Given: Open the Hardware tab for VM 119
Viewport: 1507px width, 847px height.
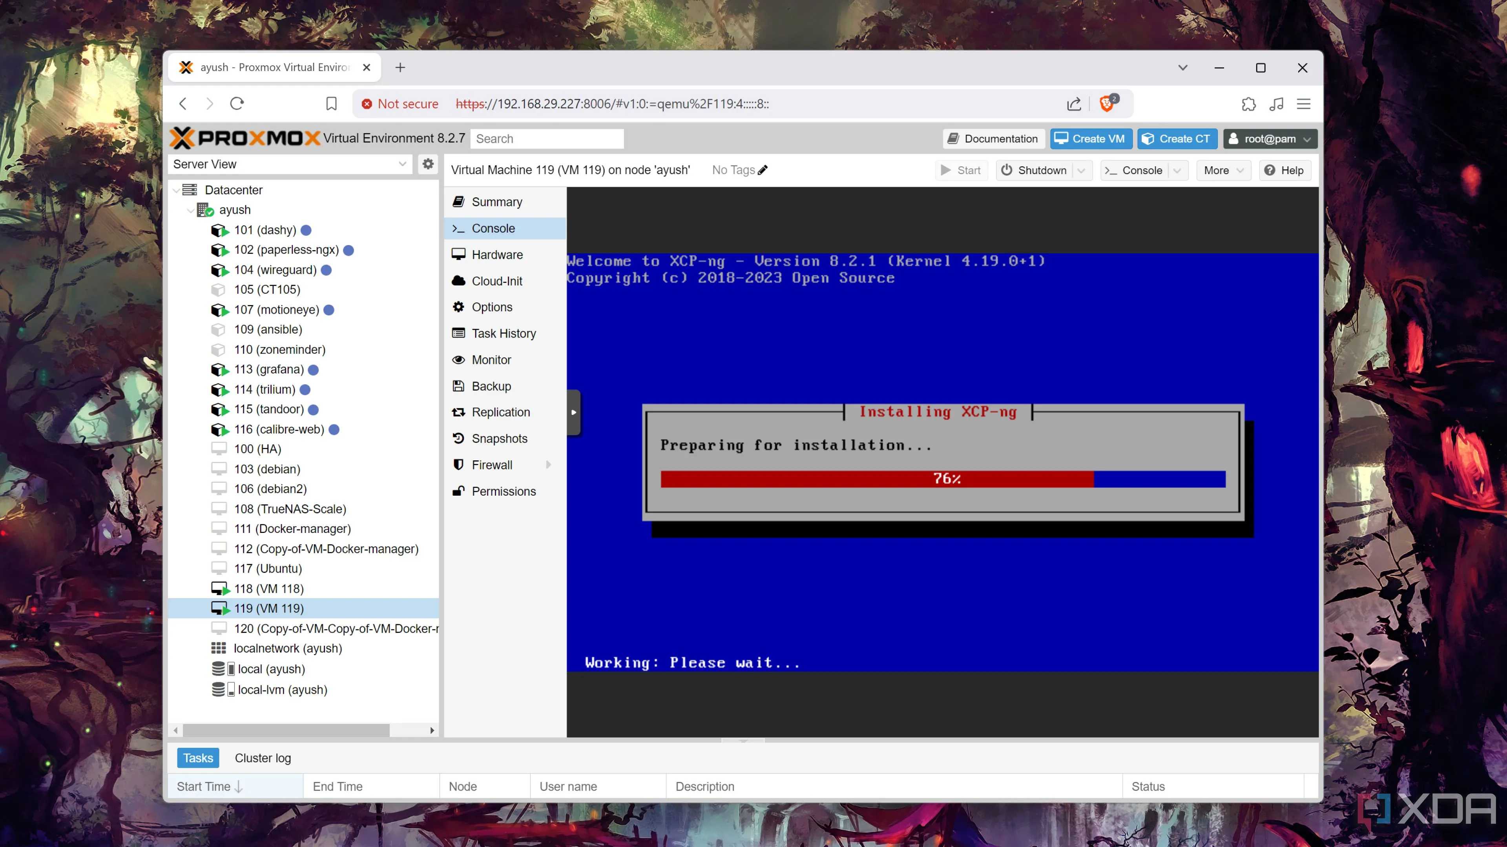Looking at the screenshot, I should (497, 255).
